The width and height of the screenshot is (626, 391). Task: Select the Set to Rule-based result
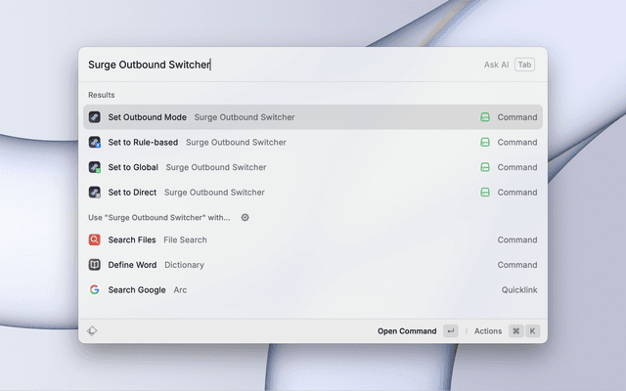tap(313, 142)
